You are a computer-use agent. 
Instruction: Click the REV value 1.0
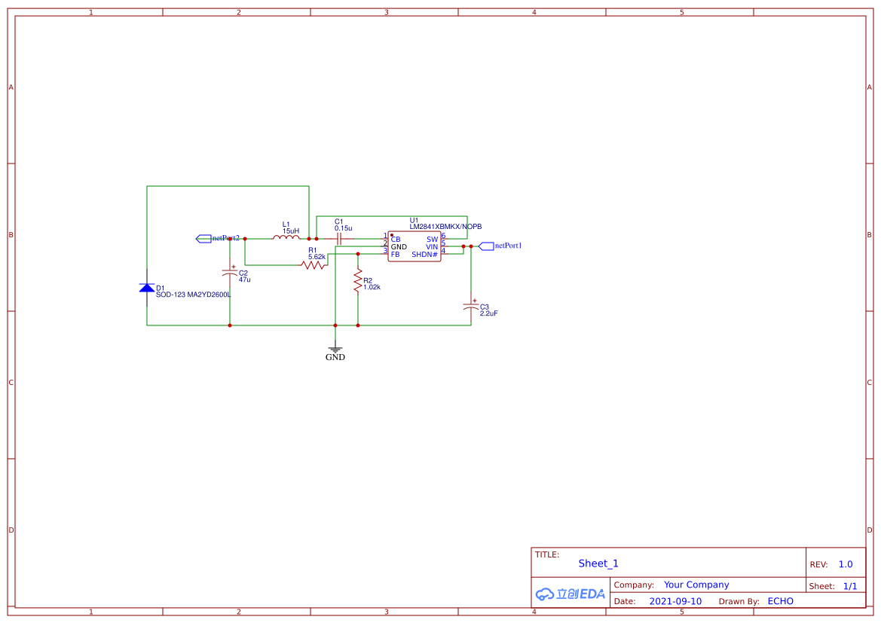[x=846, y=564]
